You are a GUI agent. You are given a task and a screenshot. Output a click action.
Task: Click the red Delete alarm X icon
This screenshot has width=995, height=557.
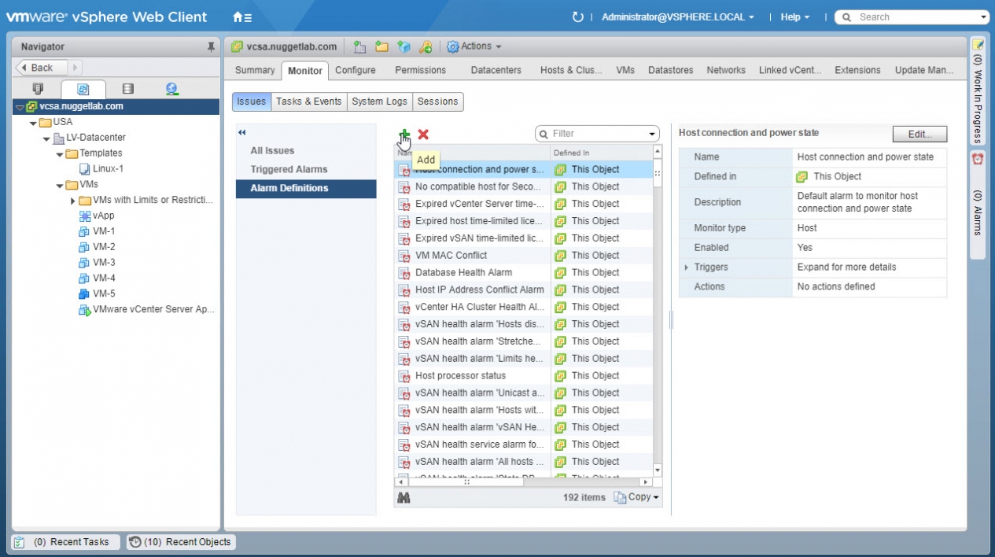[423, 135]
